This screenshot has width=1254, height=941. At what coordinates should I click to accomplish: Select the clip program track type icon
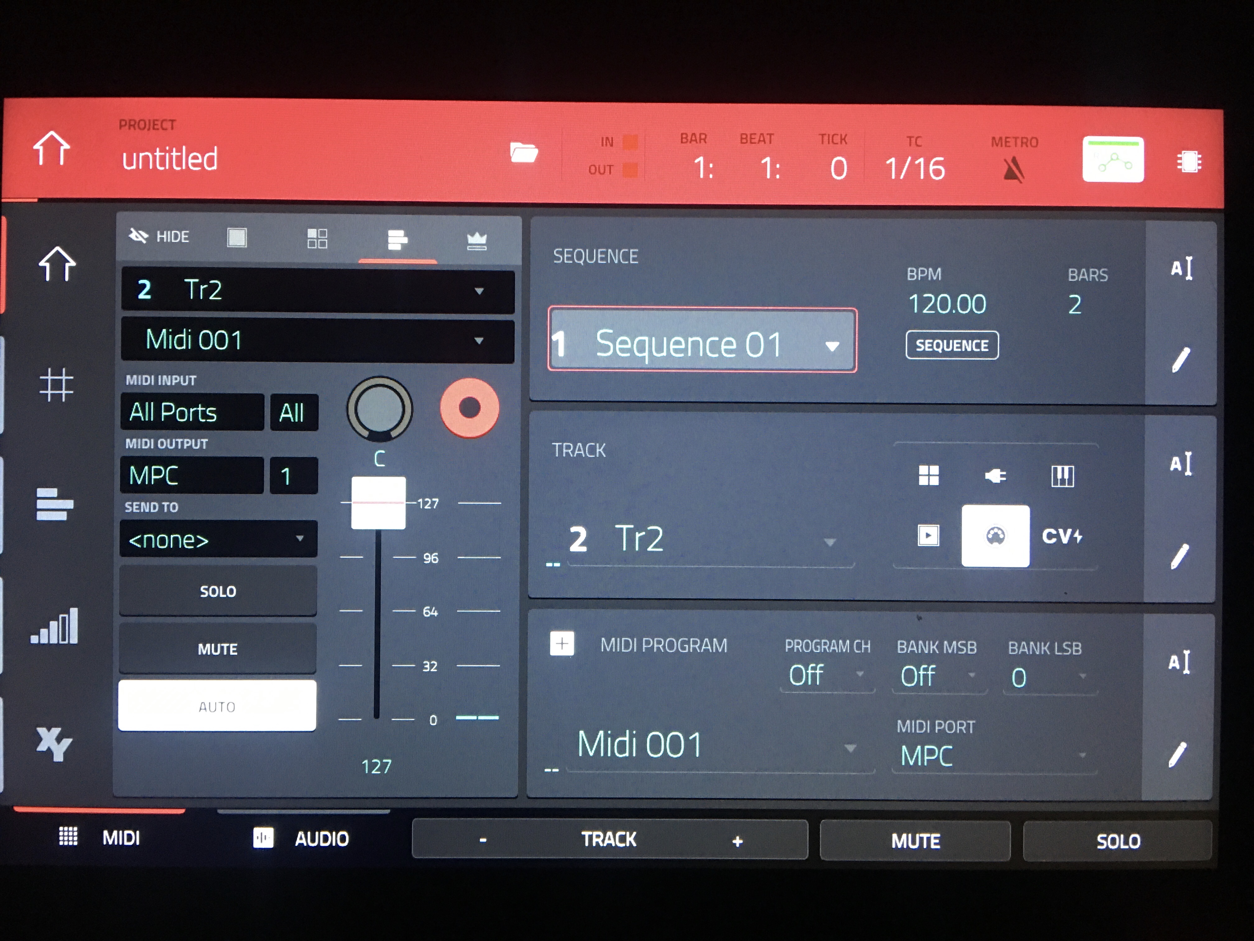point(928,535)
